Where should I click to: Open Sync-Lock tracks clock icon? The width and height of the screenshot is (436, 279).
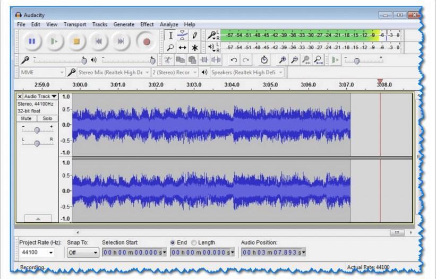click(x=264, y=60)
